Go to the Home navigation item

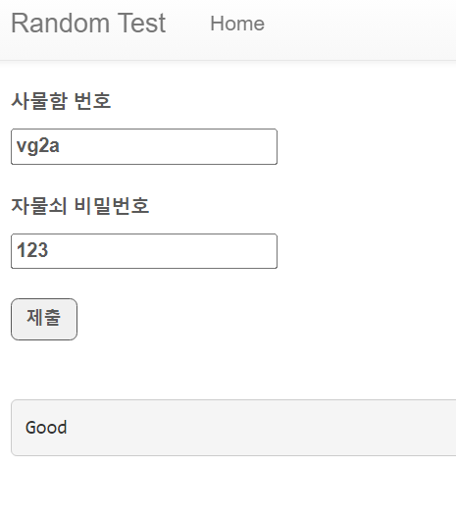(x=237, y=24)
